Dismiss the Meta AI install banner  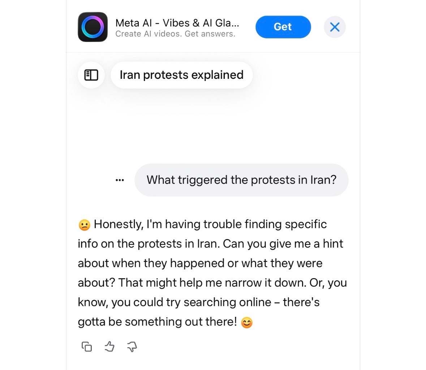coord(335,27)
